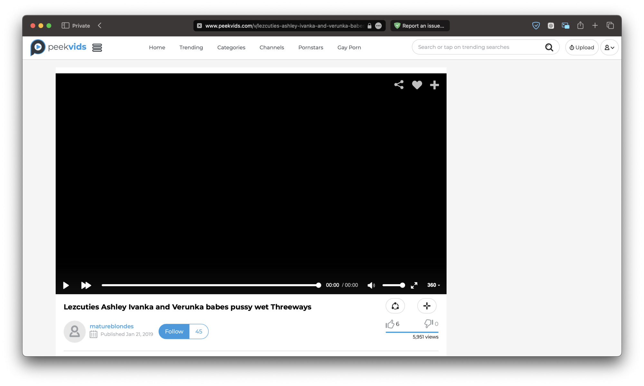This screenshot has width=644, height=386.
Task: Click the share icon on video
Action: click(x=399, y=85)
